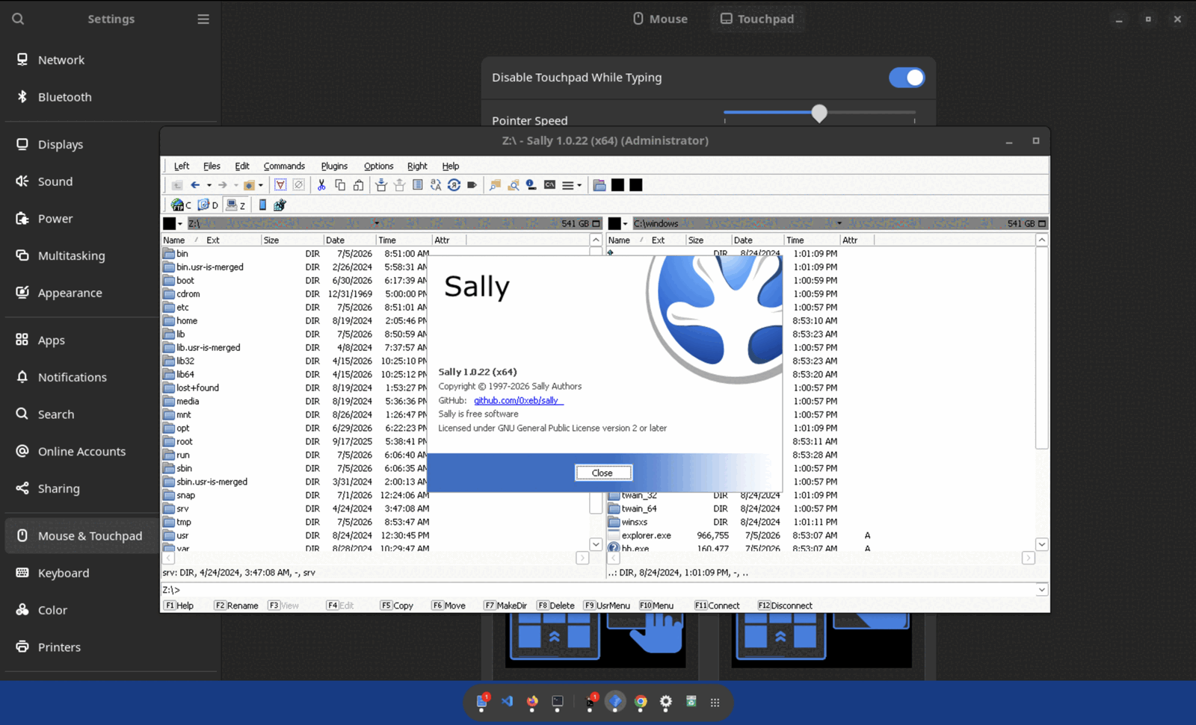
Task: Click the Paste clipboard icon
Action: click(358, 185)
